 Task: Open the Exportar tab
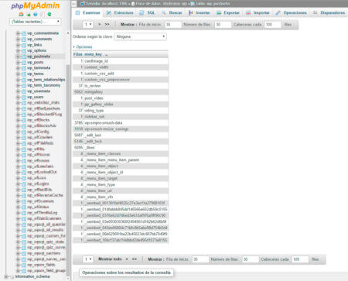point(228,12)
